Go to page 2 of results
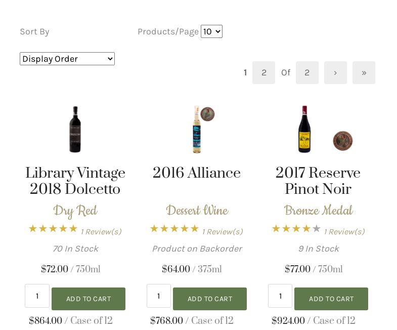 pos(263,73)
